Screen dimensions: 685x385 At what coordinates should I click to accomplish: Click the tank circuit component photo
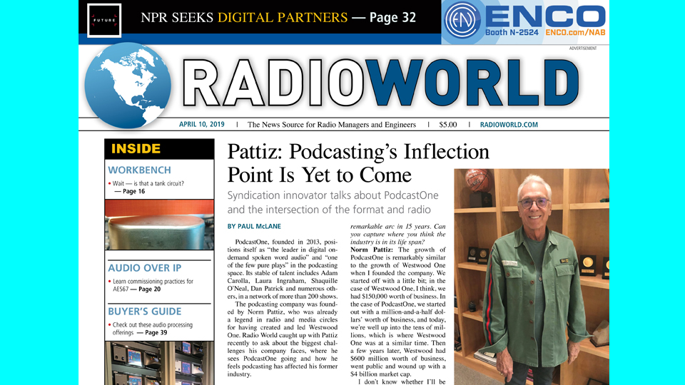coord(159,225)
